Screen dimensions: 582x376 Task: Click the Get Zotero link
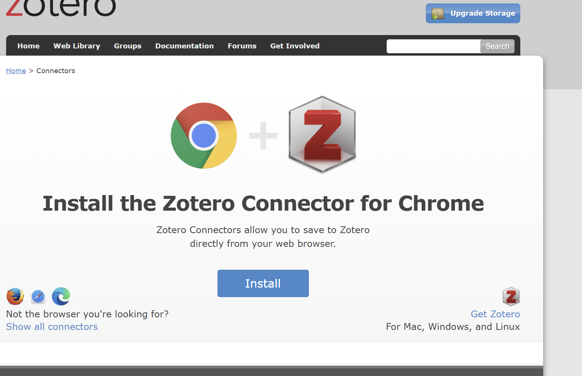[x=495, y=314]
